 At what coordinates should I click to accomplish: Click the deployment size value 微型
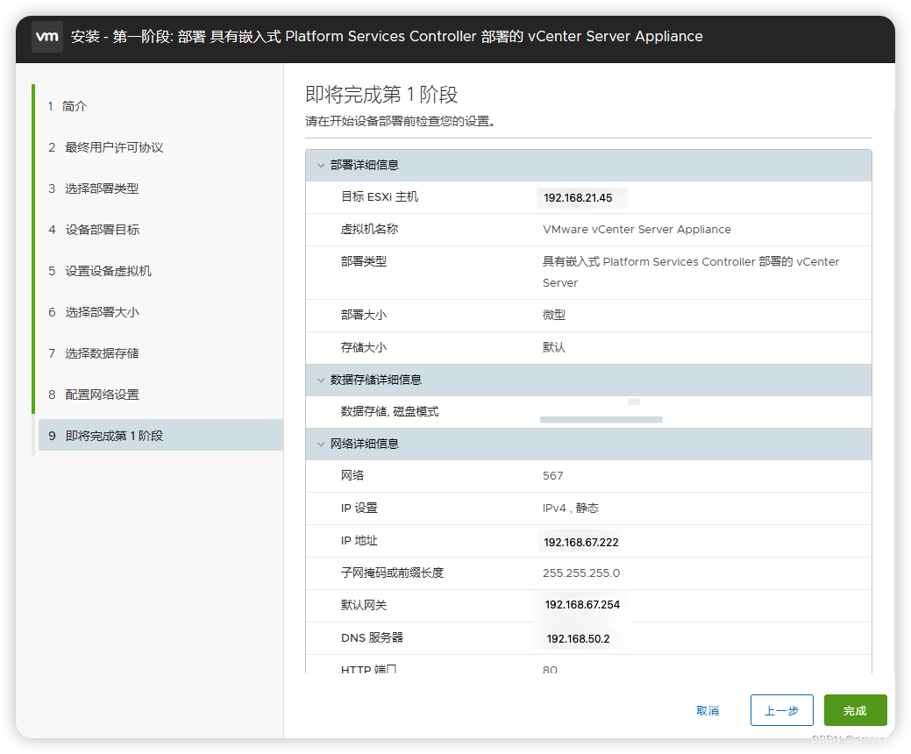click(553, 315)
